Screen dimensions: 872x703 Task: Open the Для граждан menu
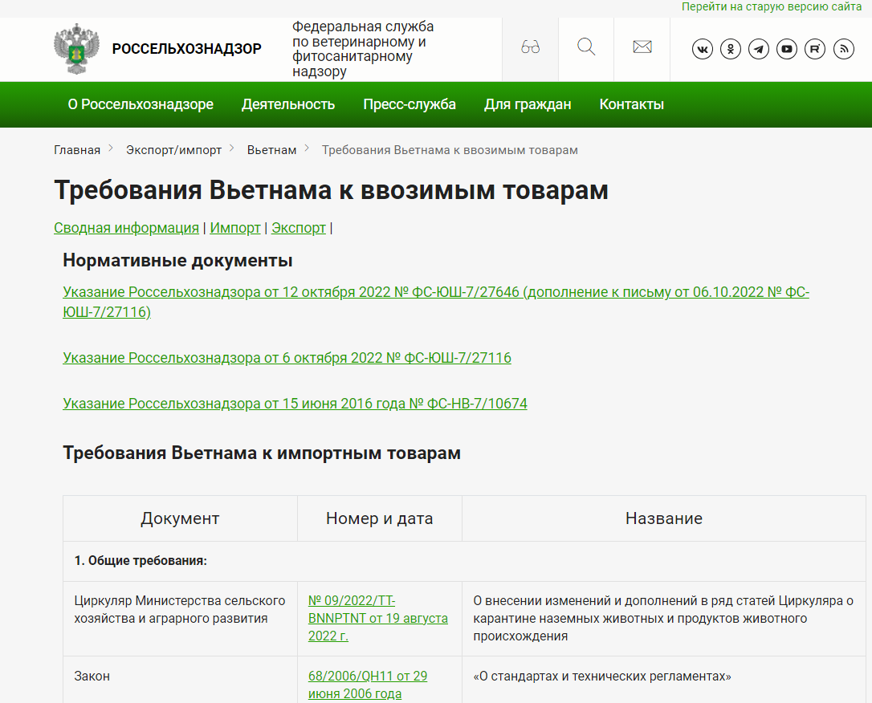pyautogui.click(x=528, y=104)
